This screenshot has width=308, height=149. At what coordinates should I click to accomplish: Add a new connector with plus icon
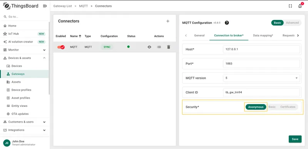168,21
